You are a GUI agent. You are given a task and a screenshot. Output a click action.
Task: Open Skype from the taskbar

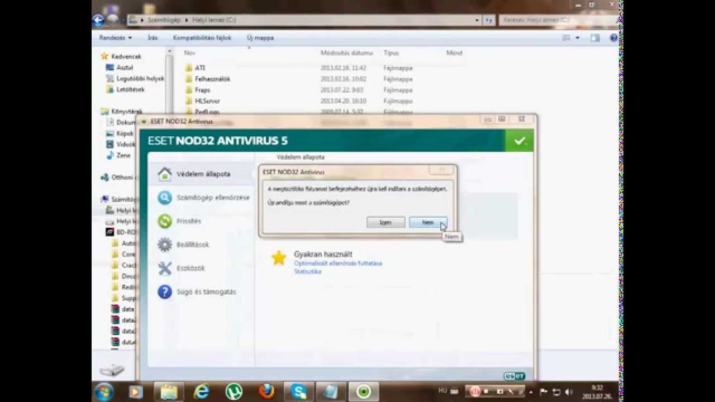[x=298, y=391]
